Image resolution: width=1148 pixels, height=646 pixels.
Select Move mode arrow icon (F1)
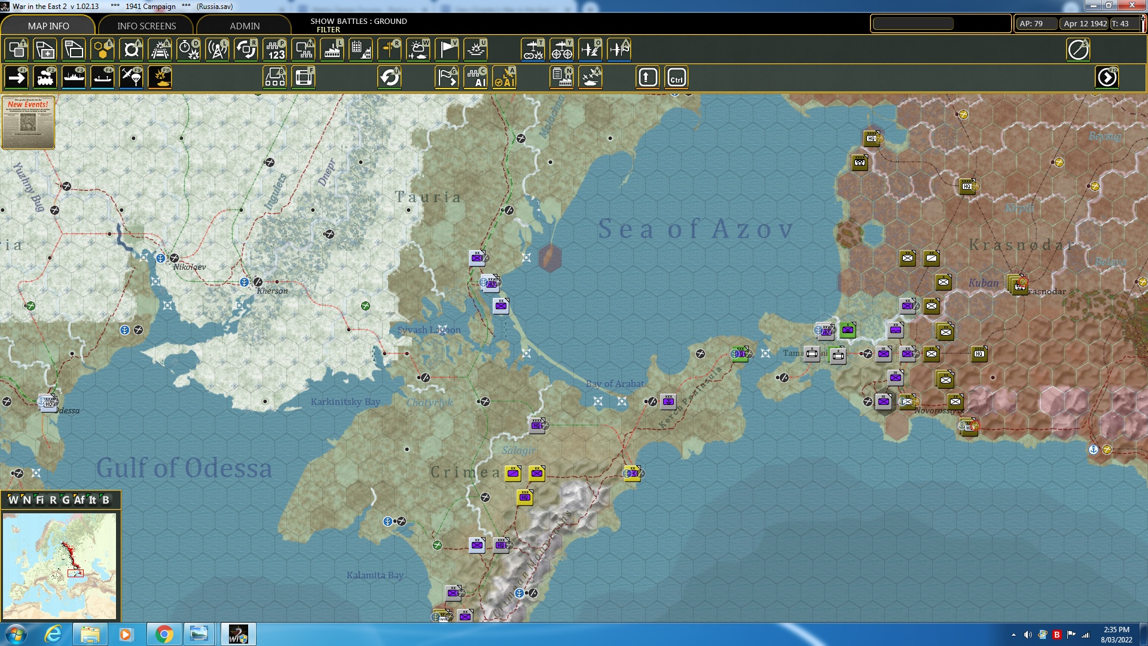coord(16,78)
